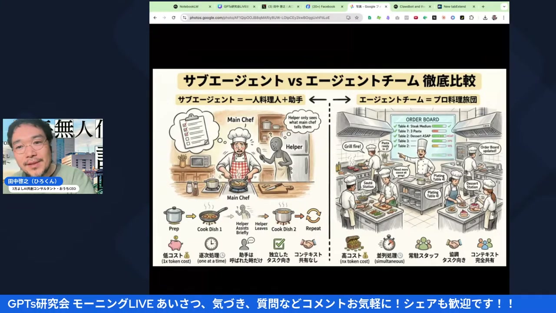Viewport: 556px width, 313px height.
Task: Toggle the bookmark star for this page
Action: (x=357, y=18)
